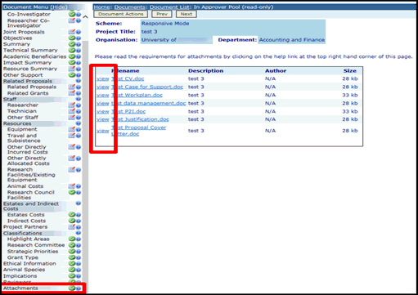Click green check beside Animal Species

72,270
